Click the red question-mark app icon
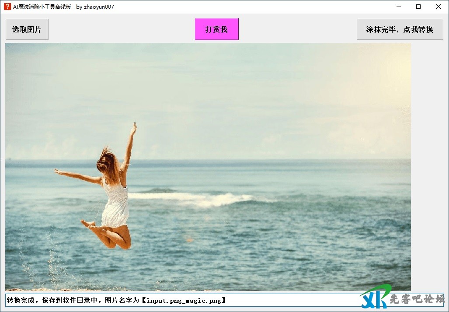The height and width of the screenshot is (312, 449). click(7, 7)
